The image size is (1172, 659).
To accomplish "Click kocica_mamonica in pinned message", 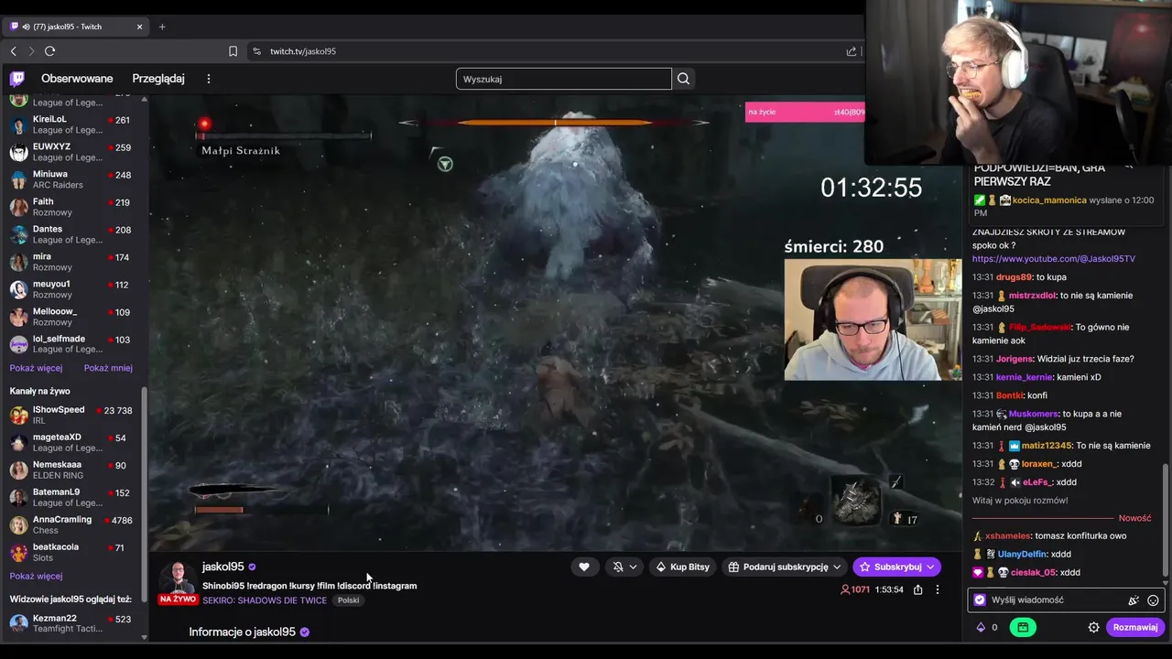I will tap(1049, 200).
